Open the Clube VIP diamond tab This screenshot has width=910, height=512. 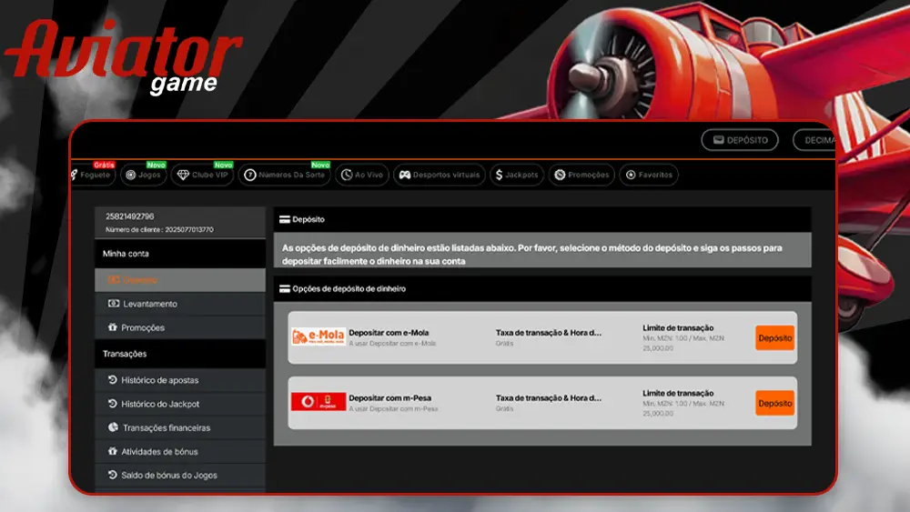pos(203,175)
